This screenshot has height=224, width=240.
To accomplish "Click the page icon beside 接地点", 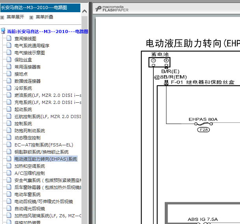I will point(9,74).
